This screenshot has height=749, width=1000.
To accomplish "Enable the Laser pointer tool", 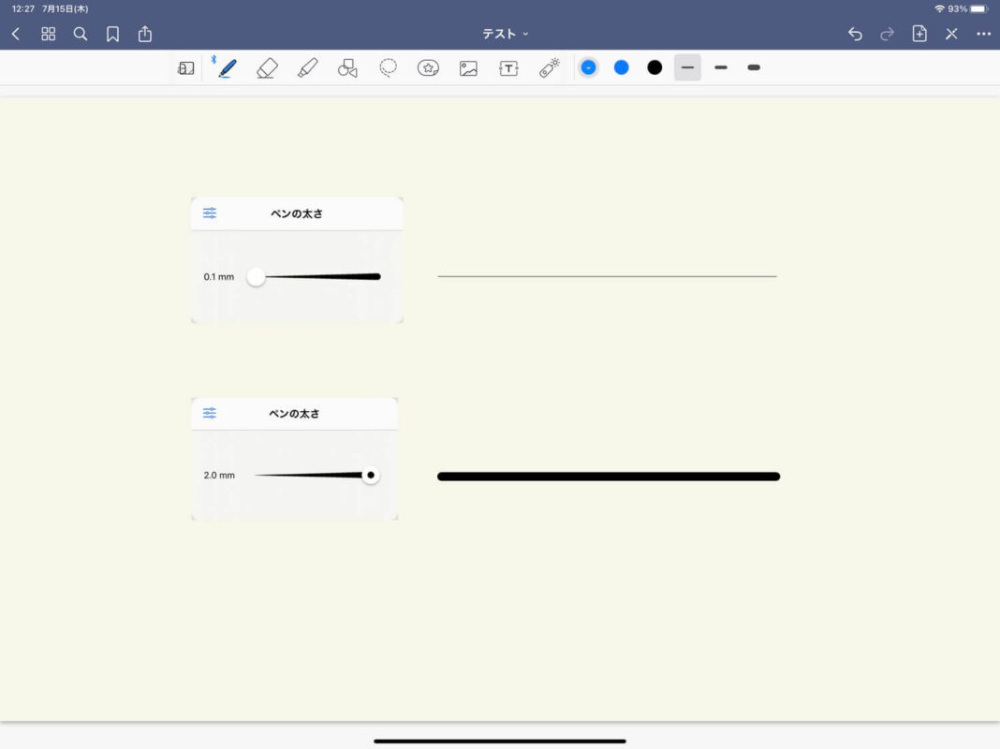I will pyautogui.click(x=549, y=67).
